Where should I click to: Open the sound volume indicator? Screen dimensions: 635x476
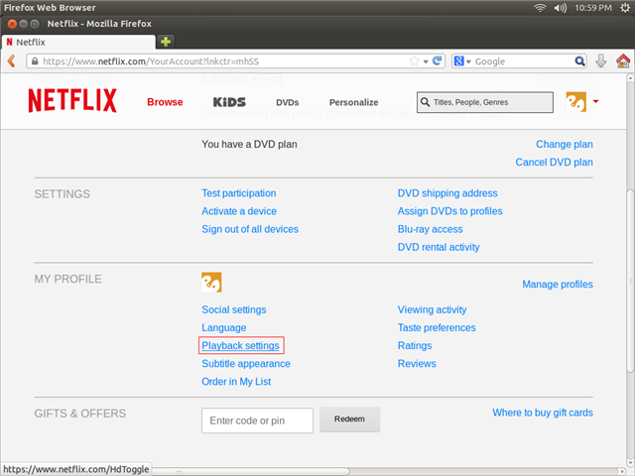coord(560,8)
